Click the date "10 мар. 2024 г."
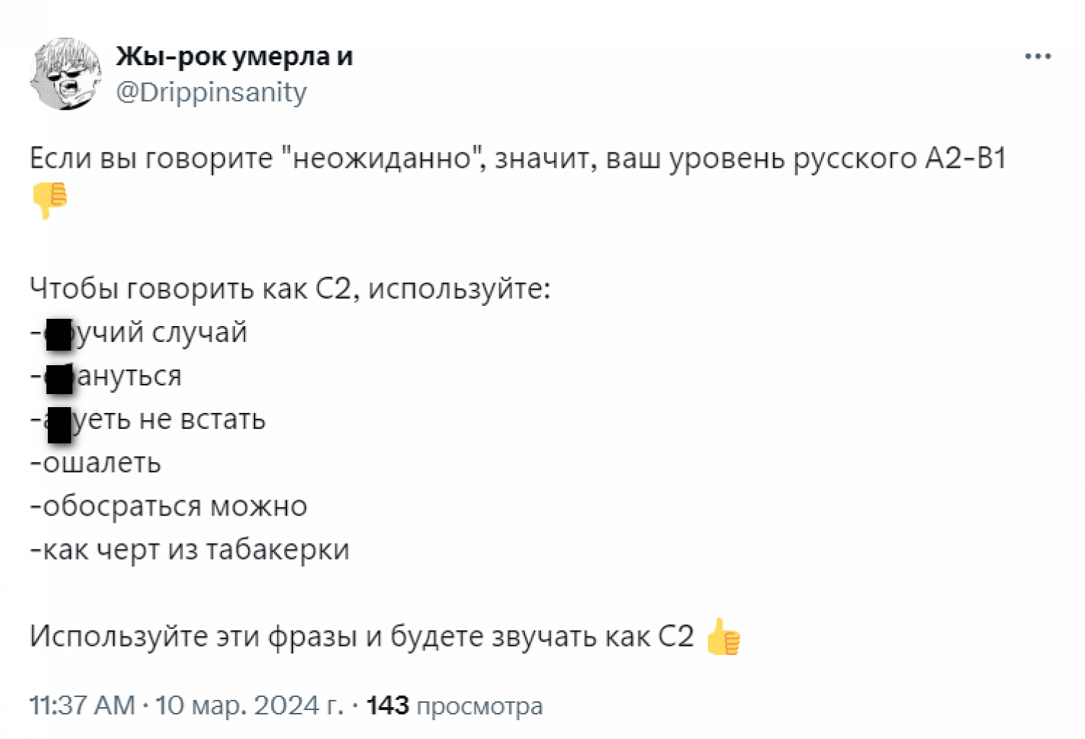This screenshot has height=739, width=1085. pos(250,705)
